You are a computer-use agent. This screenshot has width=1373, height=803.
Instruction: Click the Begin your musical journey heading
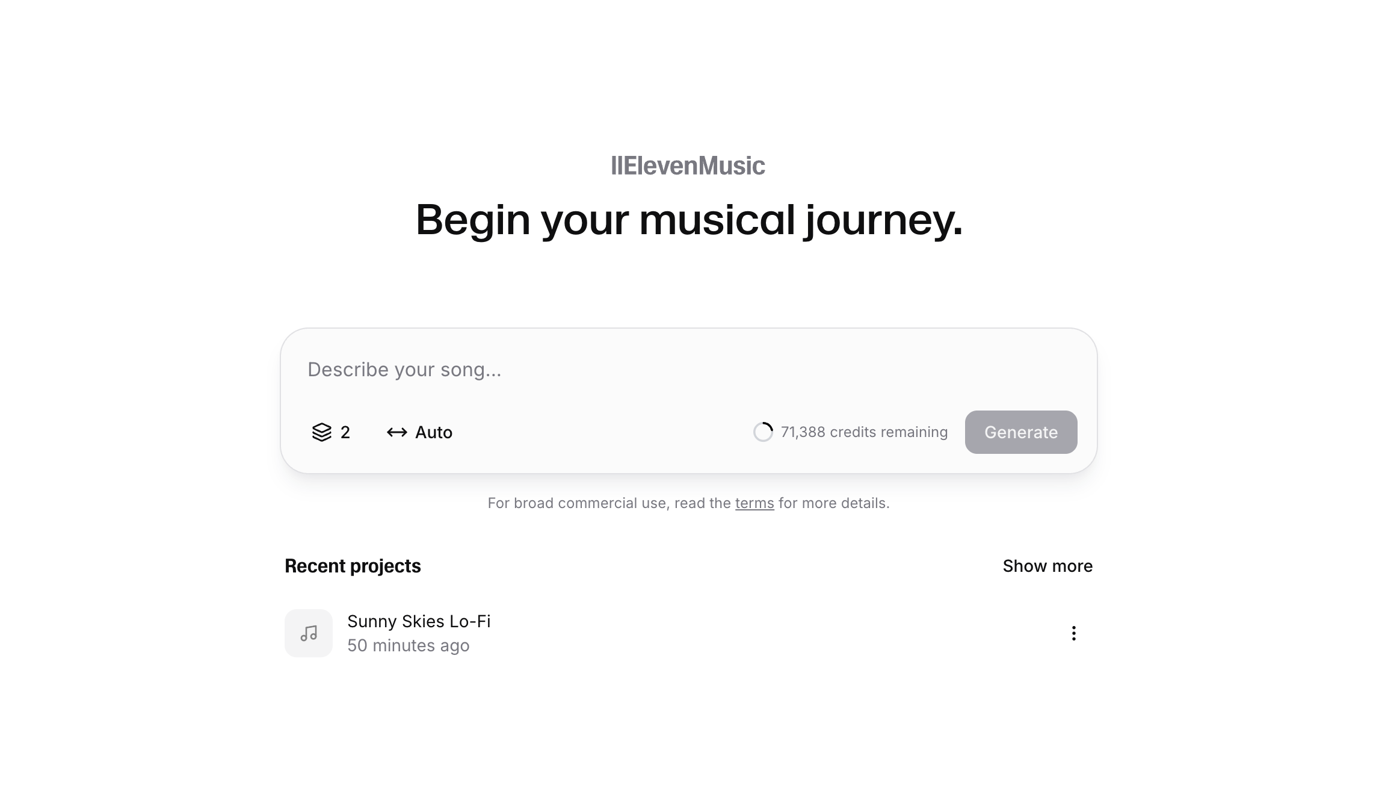[x=689, y=220]
